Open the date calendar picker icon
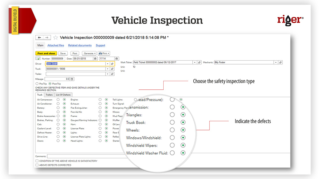 (x=95, y=59)
